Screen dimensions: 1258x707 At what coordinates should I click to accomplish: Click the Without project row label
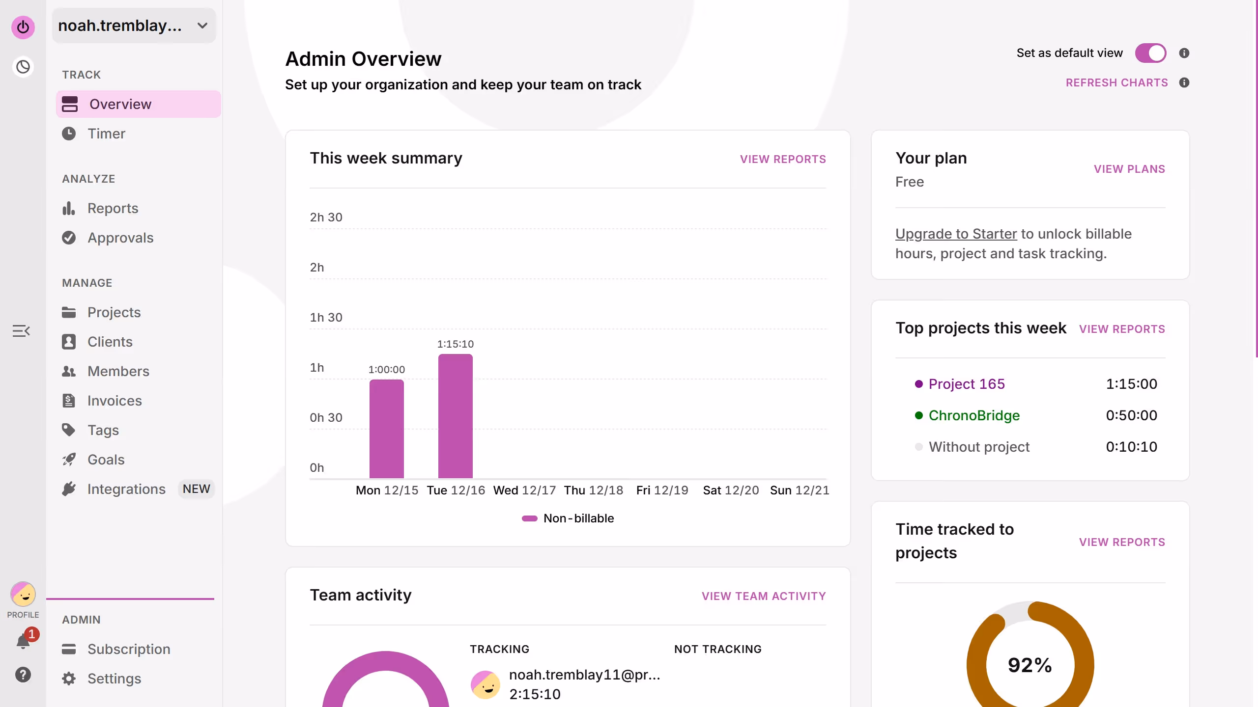pyautogui.click(x=979, y=447)
